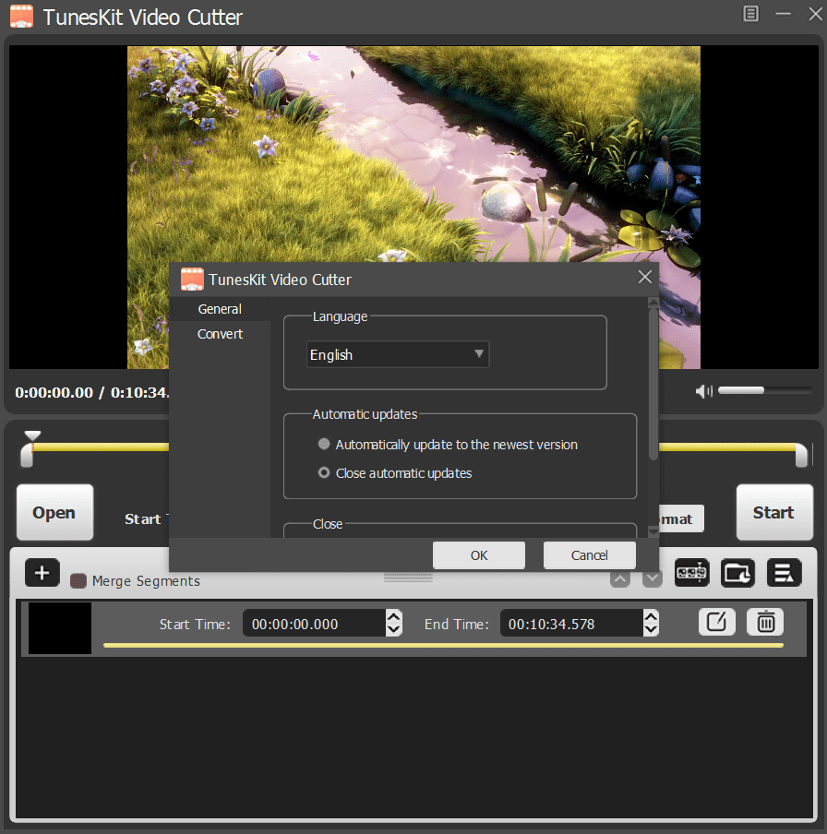Minimize the main window
Screen dimensions: 827x834
point(783,14)
